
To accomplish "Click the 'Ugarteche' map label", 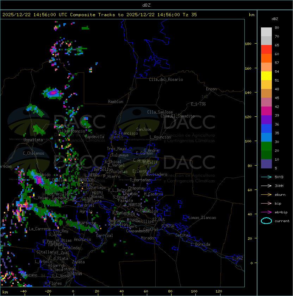I will [x=87, y=223].
